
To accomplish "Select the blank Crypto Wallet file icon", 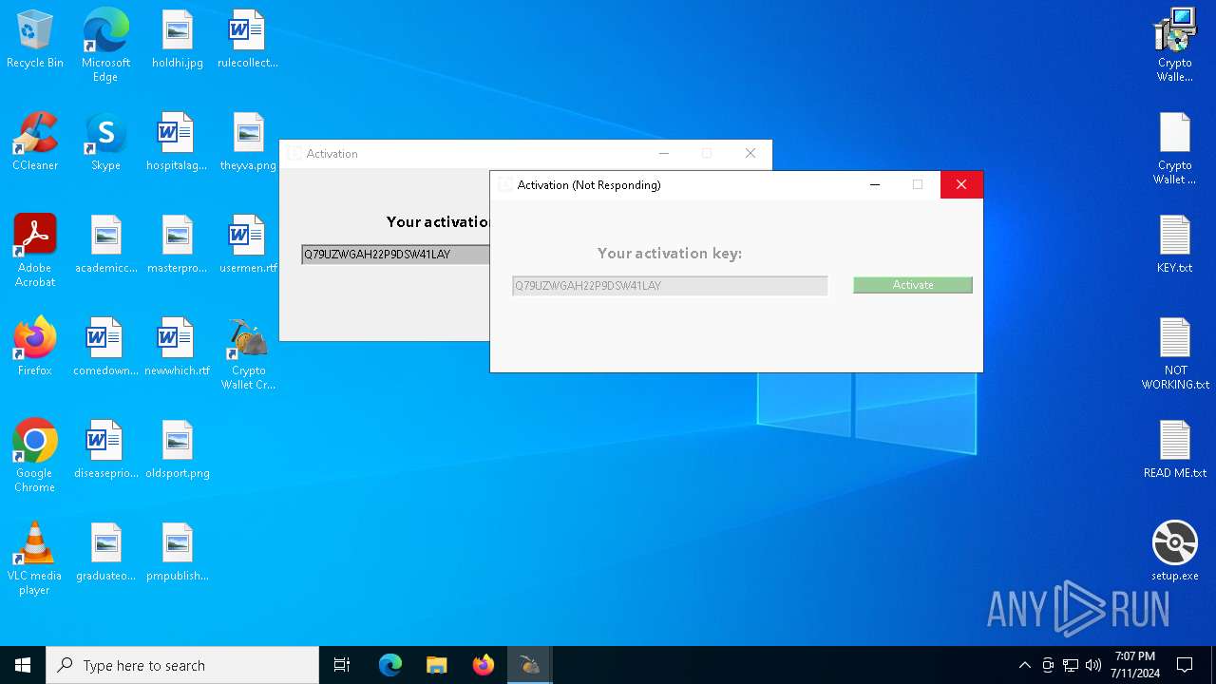I will coord(1175,148).
